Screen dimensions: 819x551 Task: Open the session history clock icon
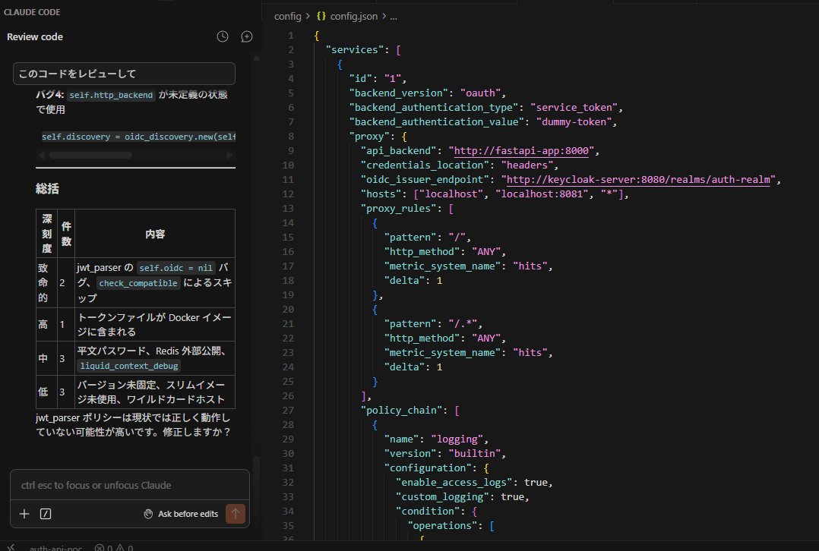tap(223, 36)
